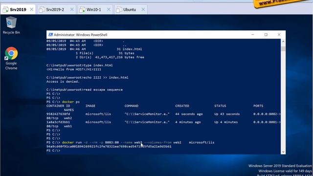313x176 pixels.
Task: Click the 'Administrator: Windows PowerShell' title text
Action: (80, 35)
